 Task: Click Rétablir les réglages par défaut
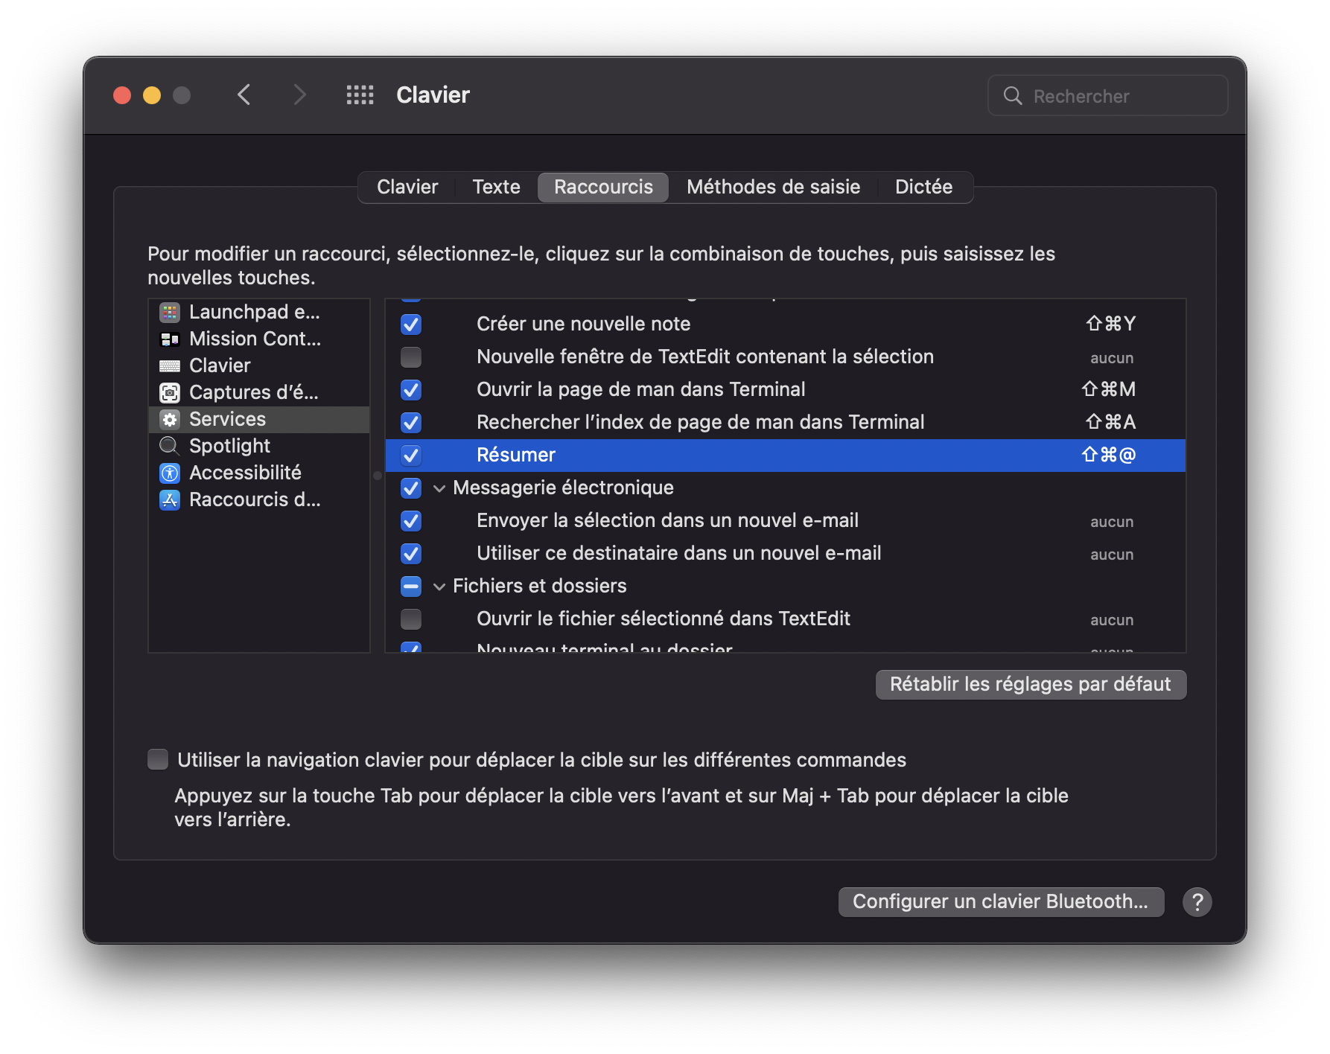[x=1031, y=685]
